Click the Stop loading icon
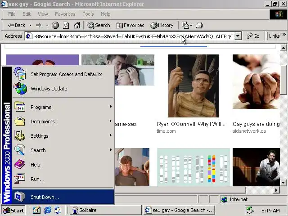The width and height of the screenshot is (288, 216). coord(55,25)
